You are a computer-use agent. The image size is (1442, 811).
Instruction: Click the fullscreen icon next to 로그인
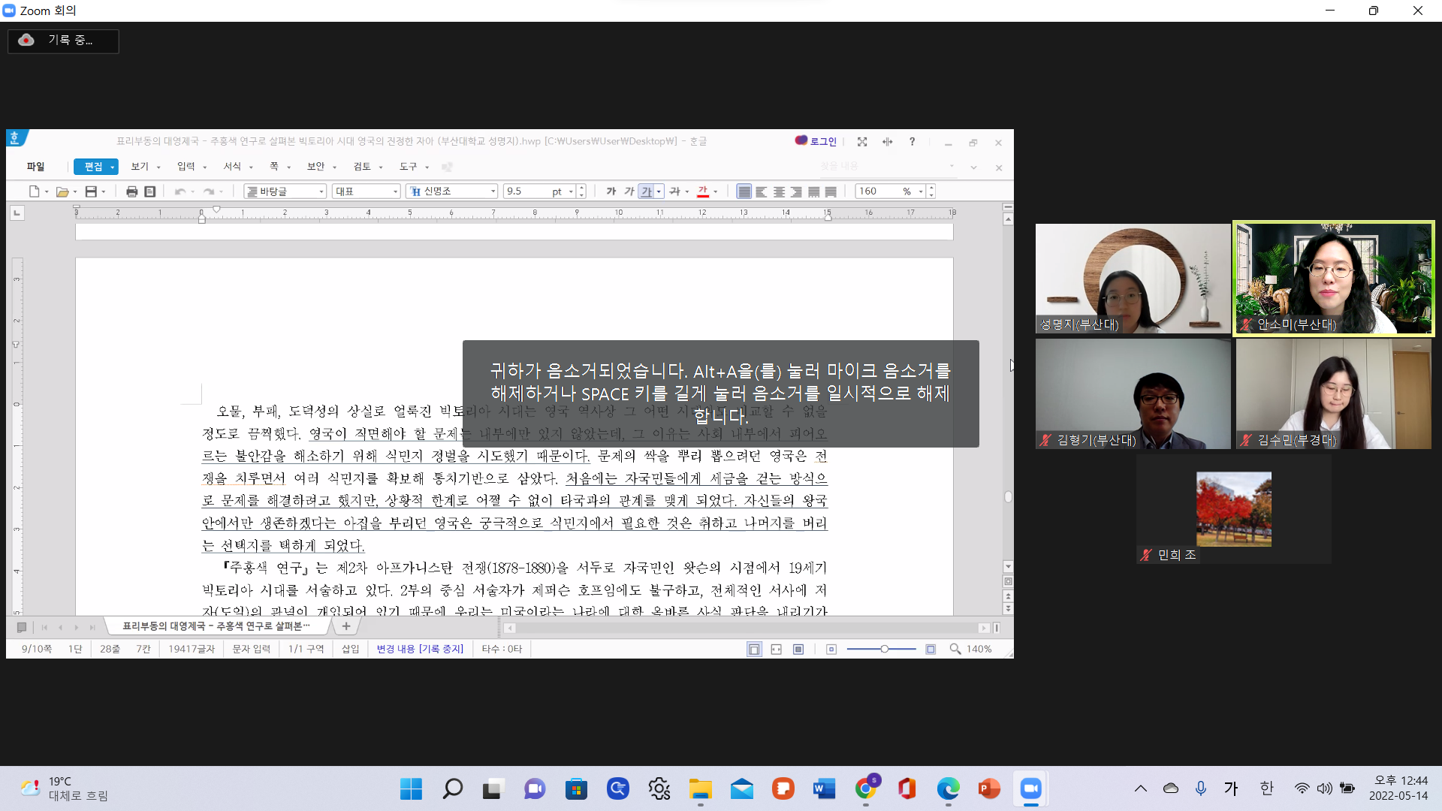tap(862, 142)
